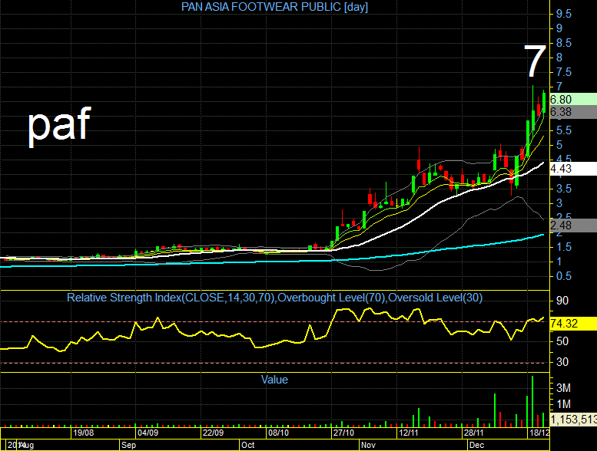Select the 7 price axis label
The image size is (597, 451).
pos(559,86)
